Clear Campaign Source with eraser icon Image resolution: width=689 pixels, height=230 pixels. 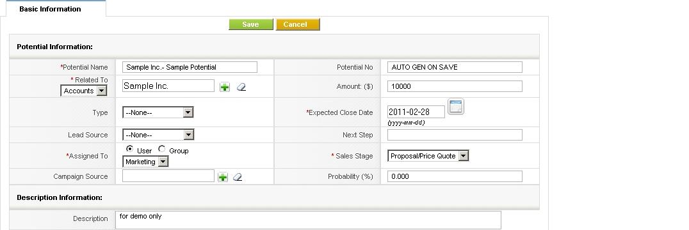(238, 177)
